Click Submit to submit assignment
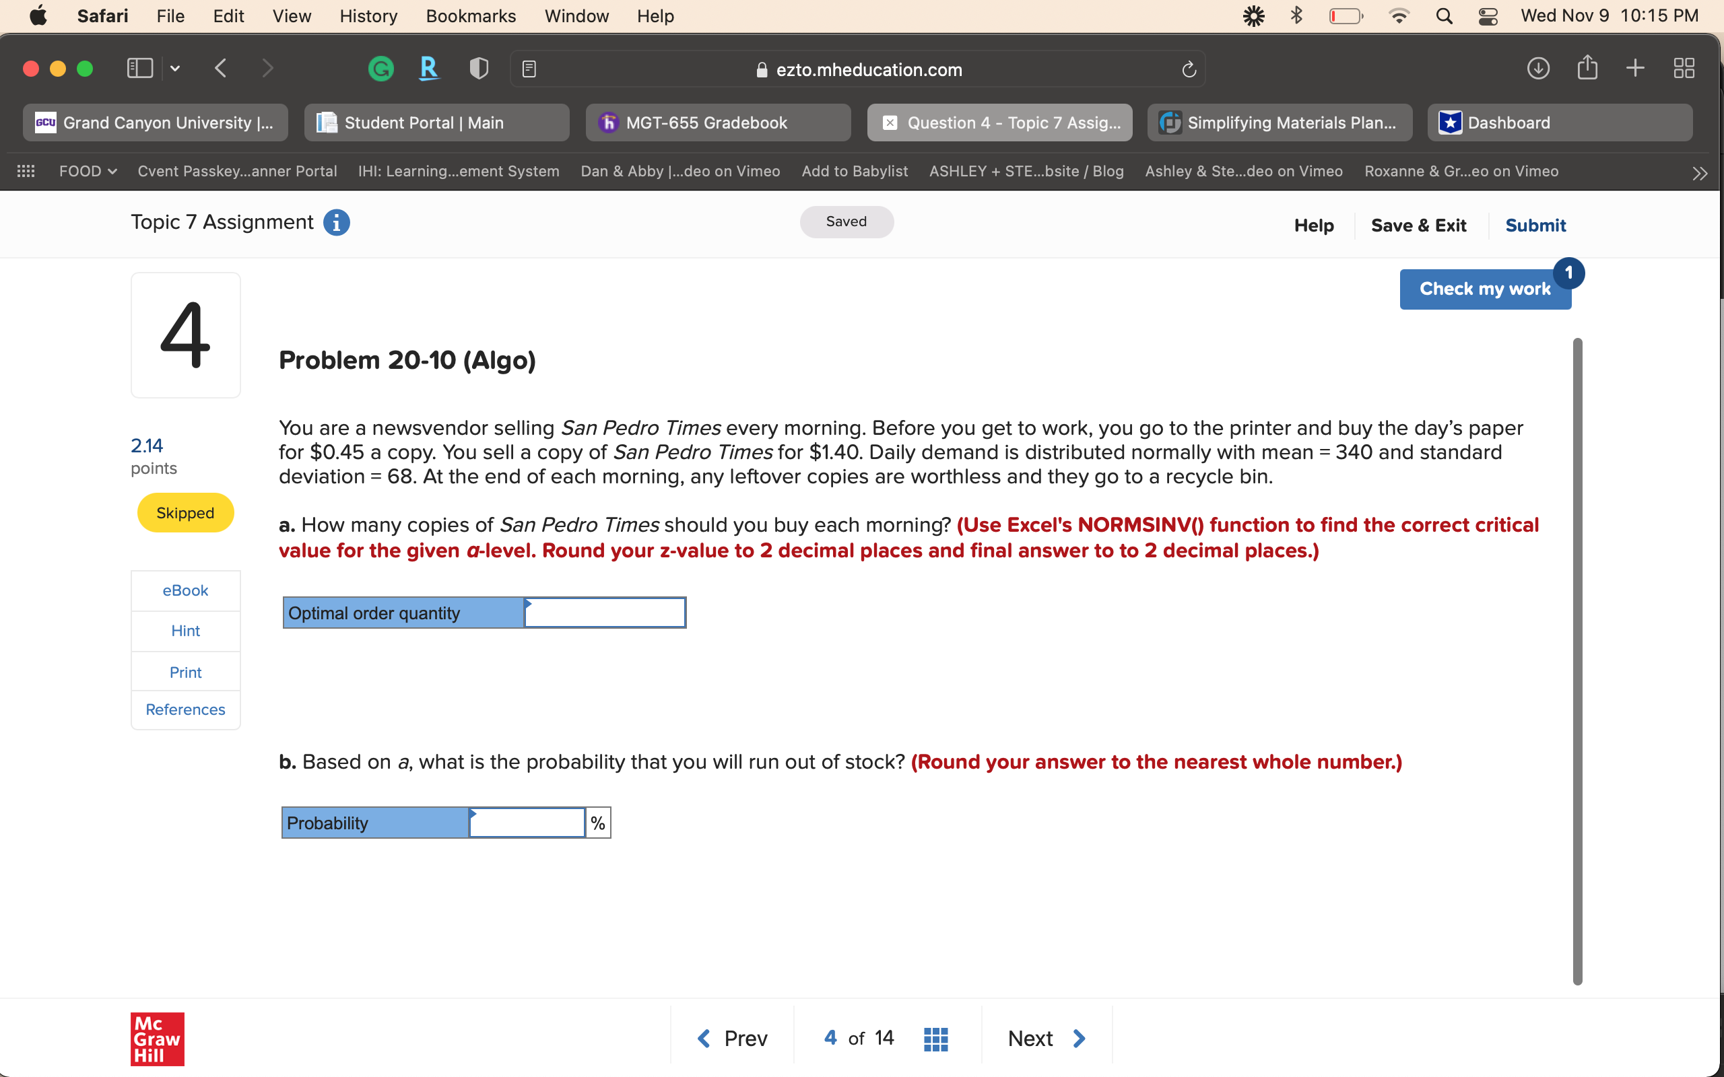The image size is (1724, 1077). click(x=1537, y=225)
